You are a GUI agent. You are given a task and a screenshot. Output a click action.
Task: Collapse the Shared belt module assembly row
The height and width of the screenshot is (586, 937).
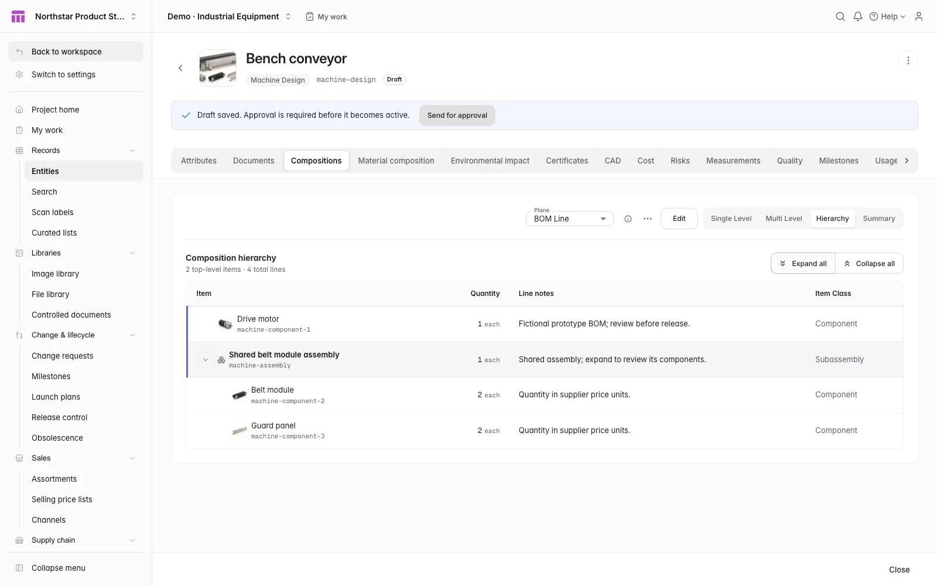click(x=205, y=360)
